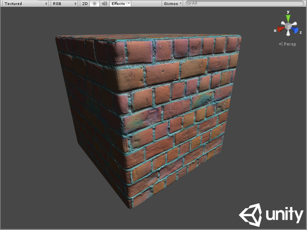Open the RGB render mode dropdown

click(x=64, y=3)
